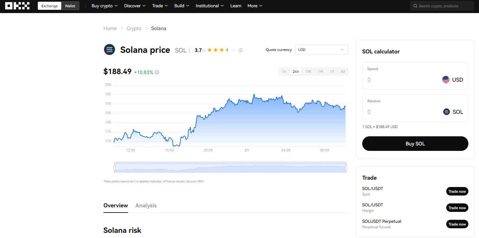Click the USD flag icon in Spend
Image resolution: width=479 pixels, height=238 pixels.
pyautogui.click(x=446, y=80)
